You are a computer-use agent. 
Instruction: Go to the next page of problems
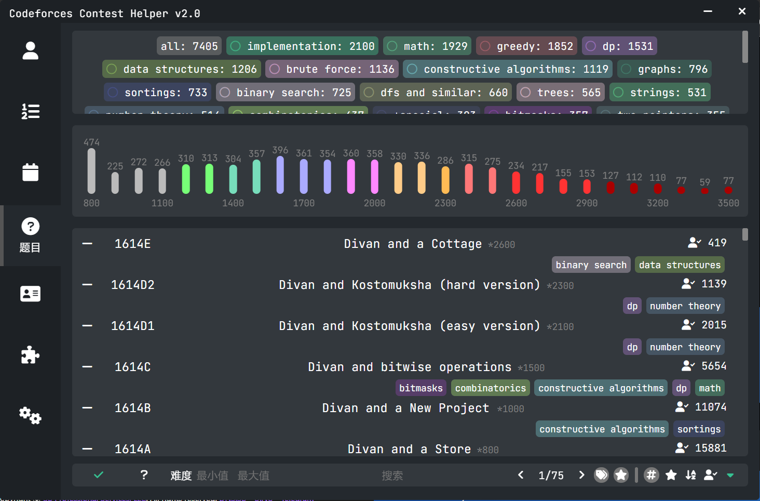pos(581,475)
